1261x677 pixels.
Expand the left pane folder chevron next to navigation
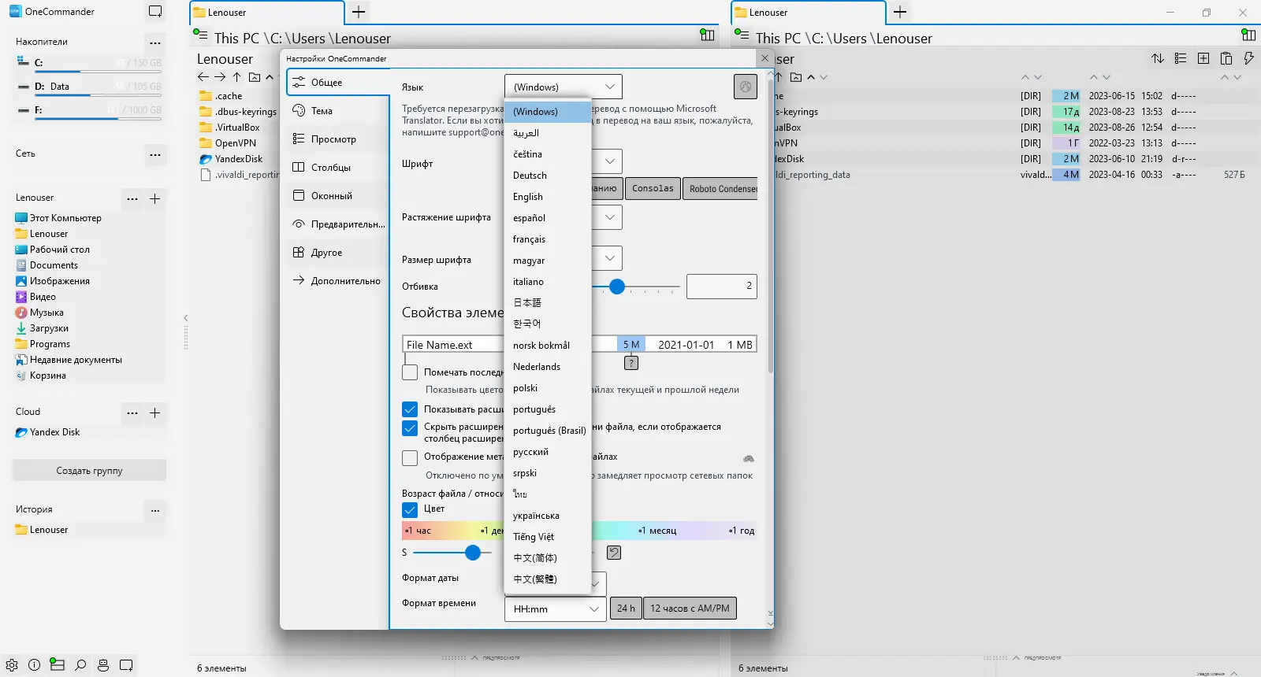[x=270, y=77]
